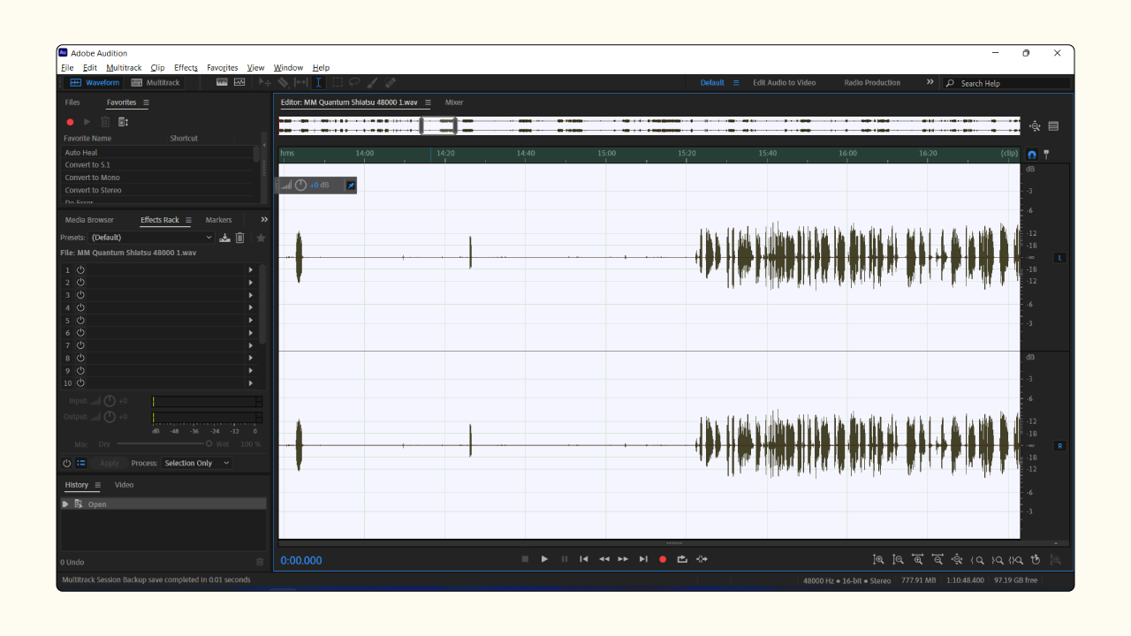Toggle power for effect slot 8
Viewport: 1131px width, 636px height.
point(80,358)
